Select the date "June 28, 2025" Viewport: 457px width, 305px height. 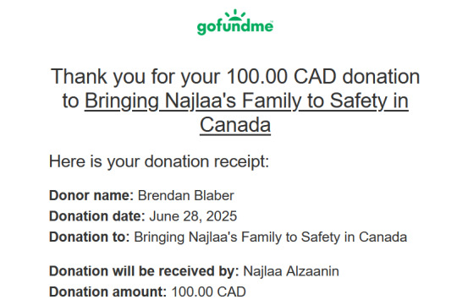pyautogui.click(x=193, y=216)
